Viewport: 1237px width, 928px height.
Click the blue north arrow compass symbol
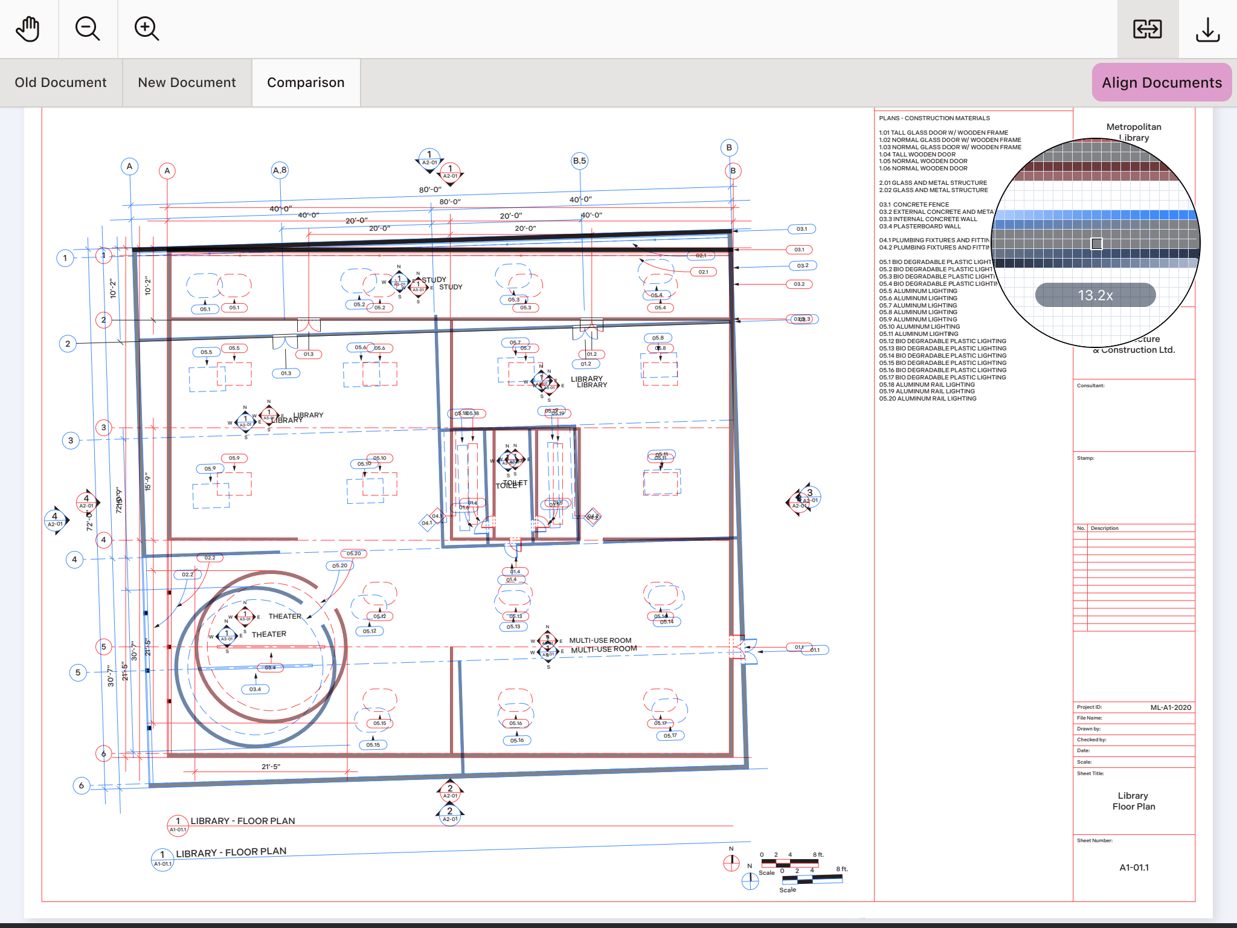click(x=750, y=881)
